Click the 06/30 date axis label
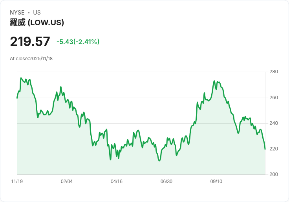The height and width of the screenshot is (202, 289). pyautogui.click(x=166, y=182)
